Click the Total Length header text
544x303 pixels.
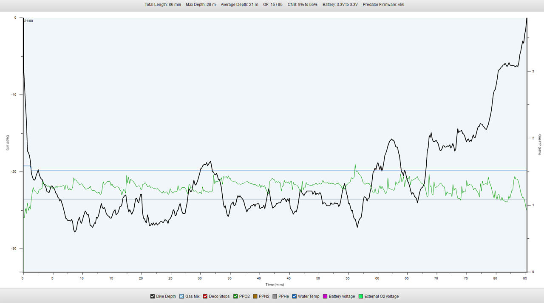pos(163,5)
